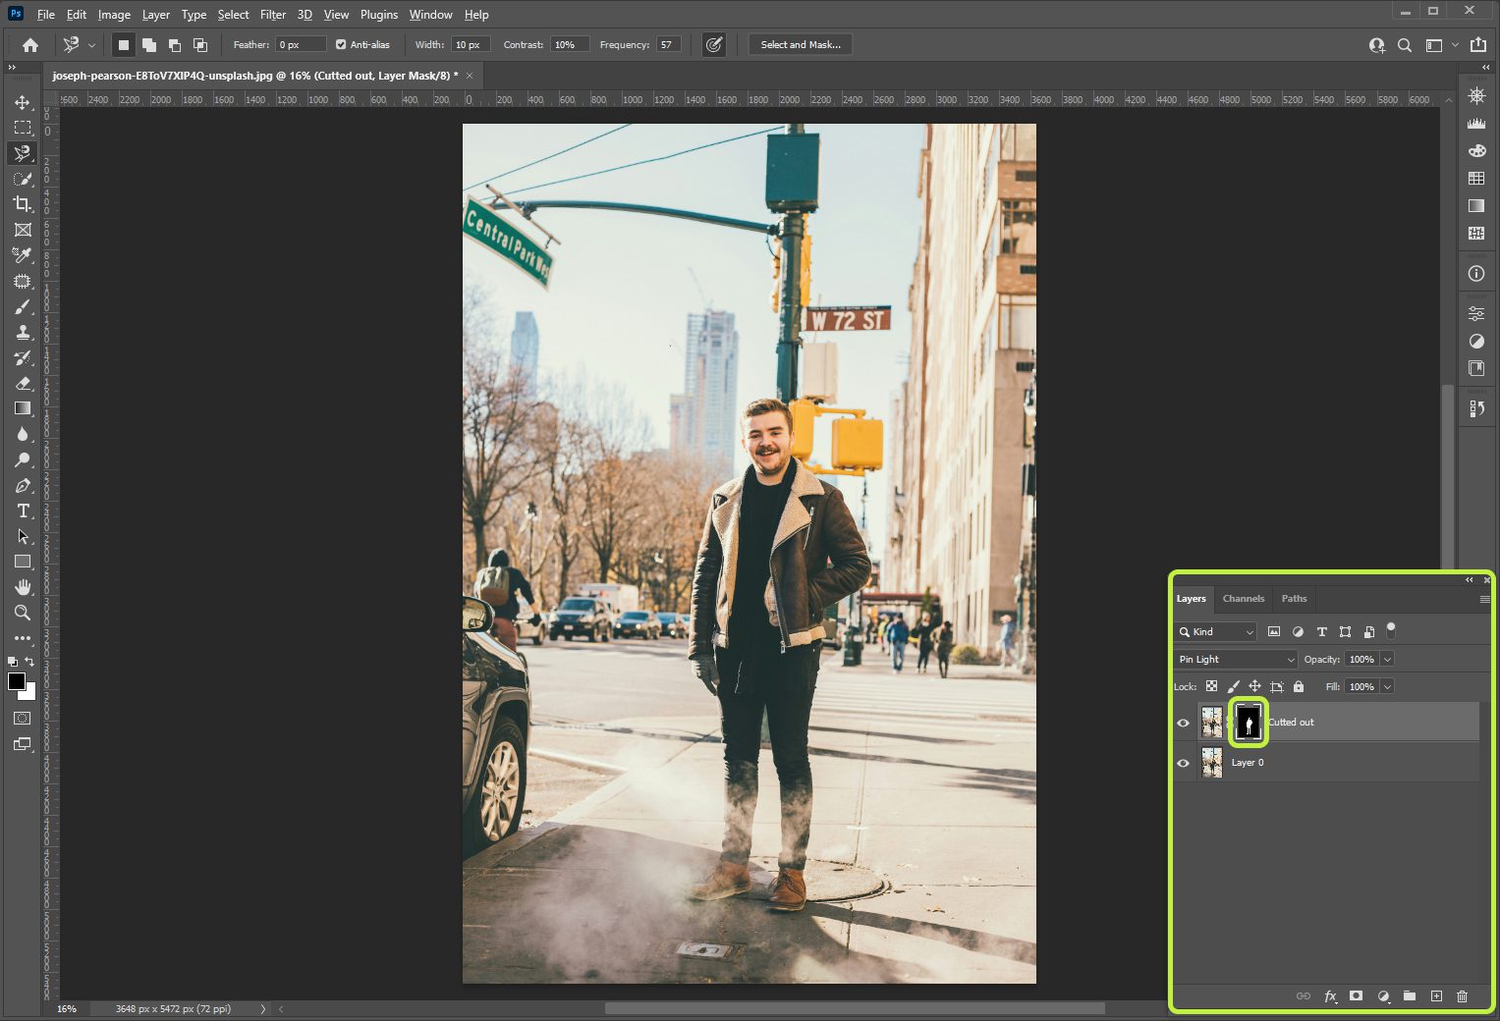Open the Pin Light blend mode dropdown

click(1236, 660)
